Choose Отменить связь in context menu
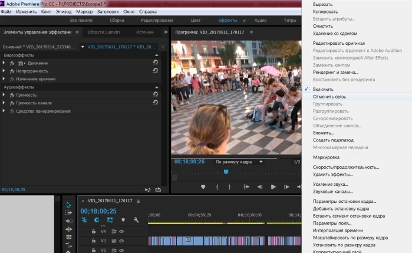The height and width of the screenshot is (253, 412). [x=329, y=97]
